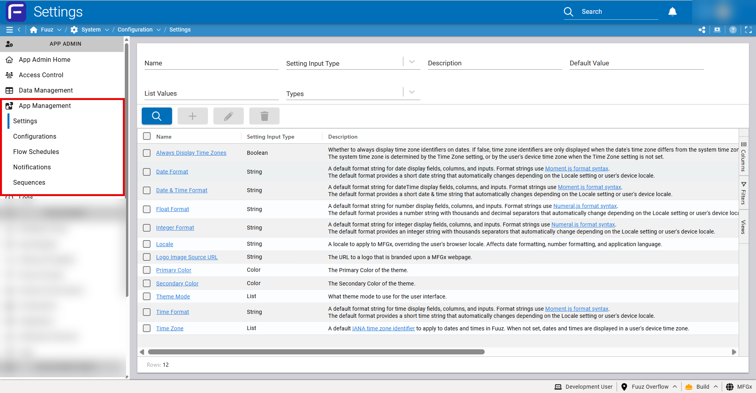The width and height of the screenshot is (756, 393).
Task: Click the horizontal scrollbar of the table
Action: pos(316,352)
